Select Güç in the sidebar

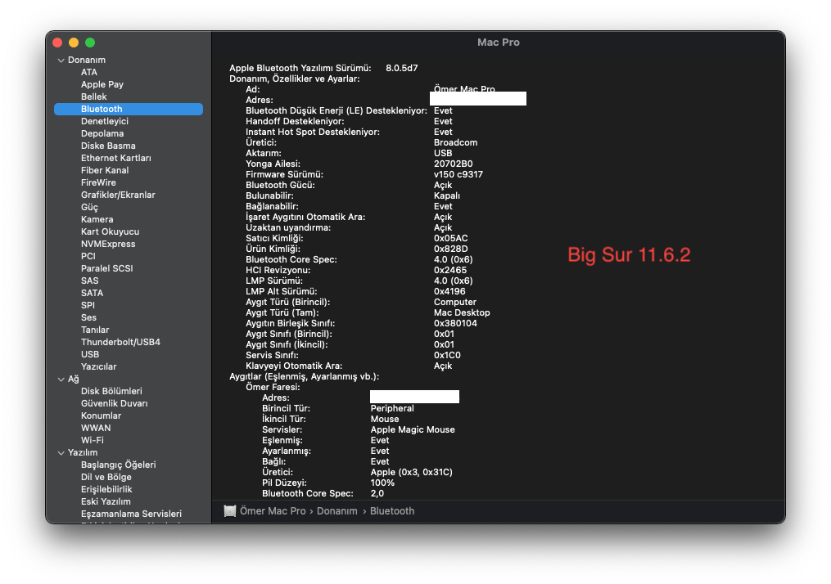click(x=89, y=207)
